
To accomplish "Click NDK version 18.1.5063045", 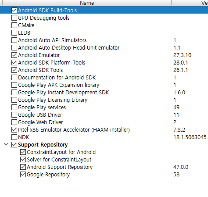I will pyautogui.click(x=190, y=137).
